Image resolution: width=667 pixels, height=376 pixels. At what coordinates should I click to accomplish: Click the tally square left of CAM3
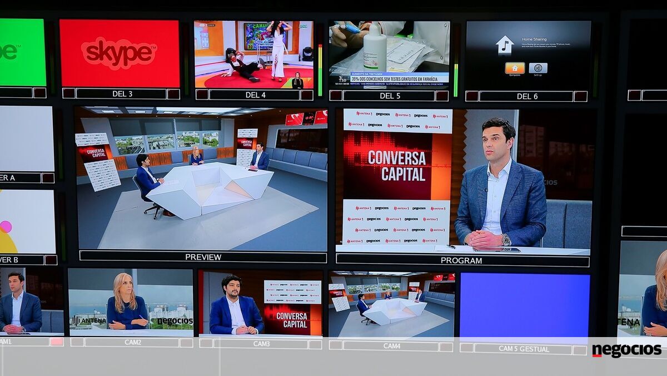click(206, 344)
